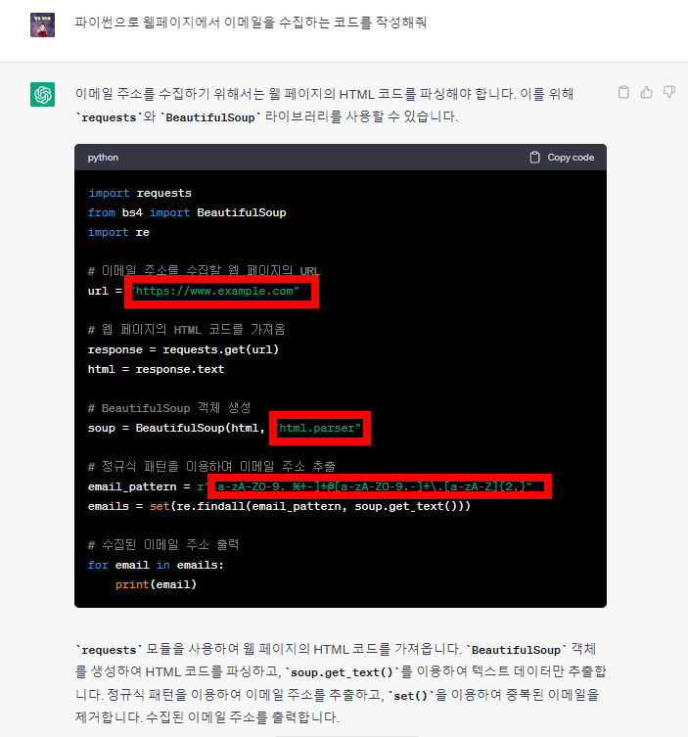Click the python language label

[x=103, y=158]
